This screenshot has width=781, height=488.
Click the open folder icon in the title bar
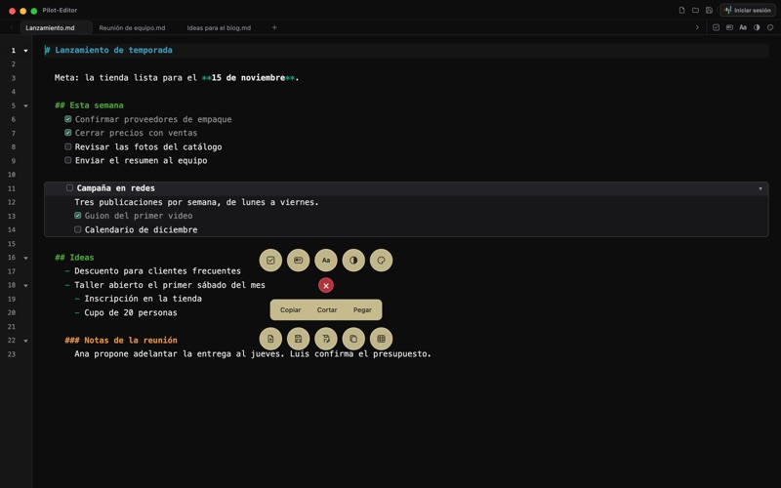point(695,10)
